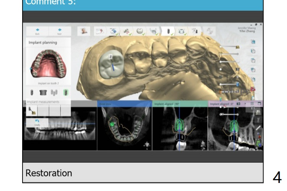Click the Undo button
The width and height of the screenshot is (287, 191).
point(37,122)
